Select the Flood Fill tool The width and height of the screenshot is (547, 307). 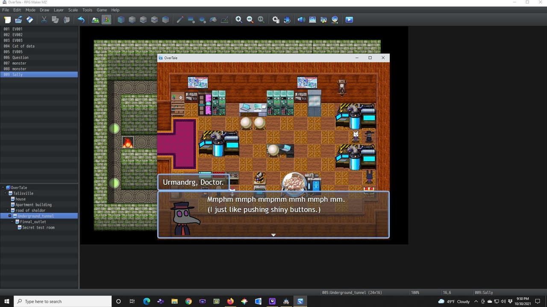(213, 20)
